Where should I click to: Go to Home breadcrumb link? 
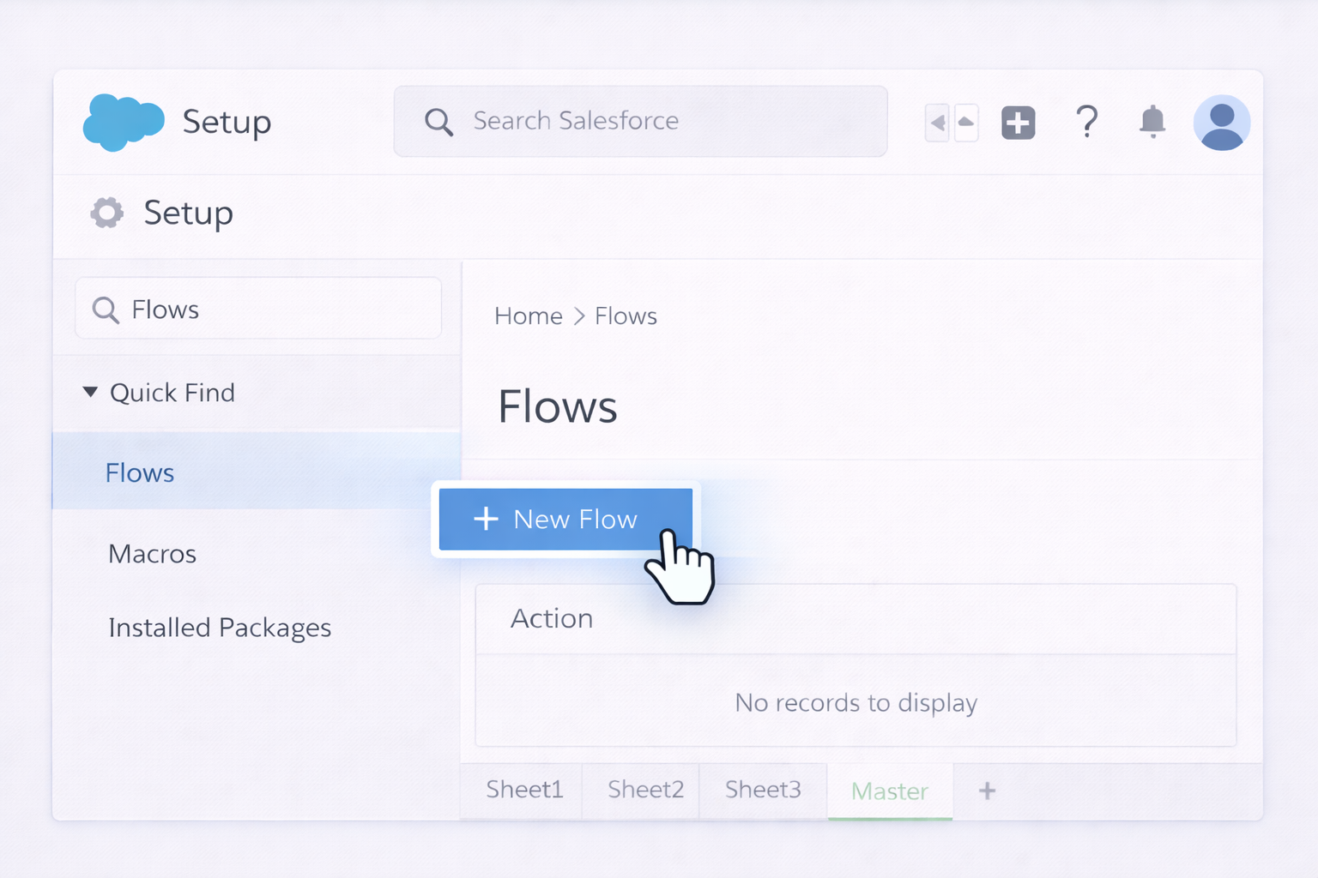[x=529, y=316]
